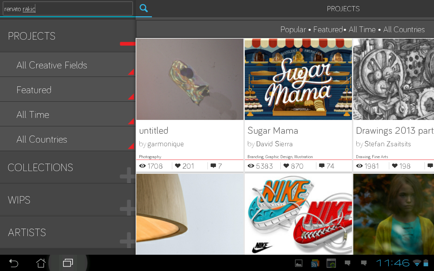434x271 pixels.
Task: Tap the Wi-Fi signal icon
Action: click(417, 263)
